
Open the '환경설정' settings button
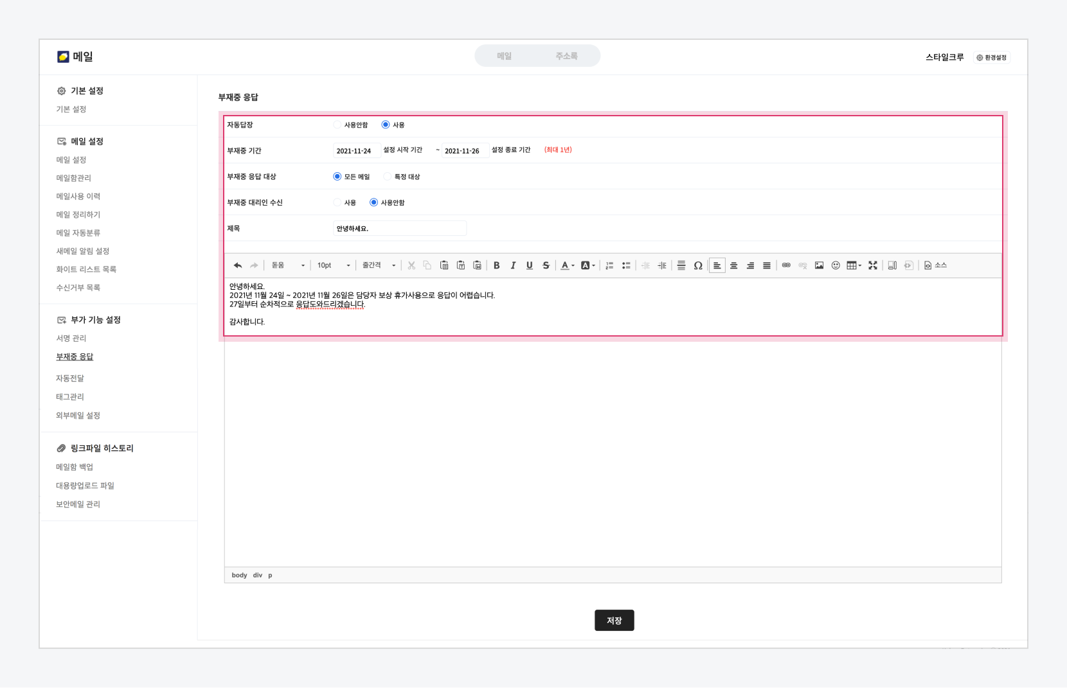[x=992, y=58]
